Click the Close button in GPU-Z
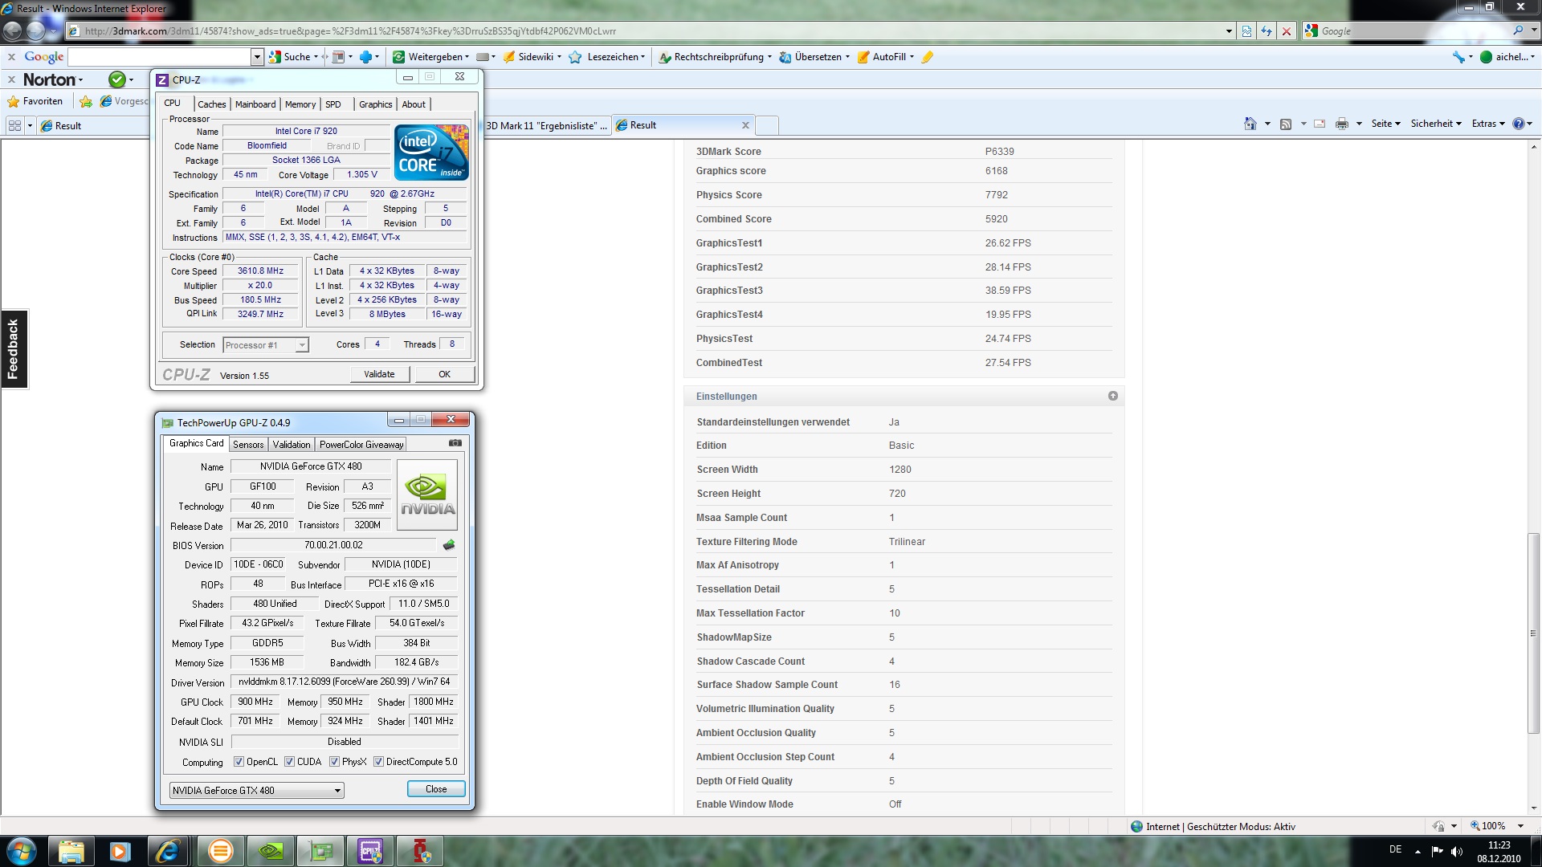Image resolution: width=1542 pixels, height=867 pixels. (436, 789)
